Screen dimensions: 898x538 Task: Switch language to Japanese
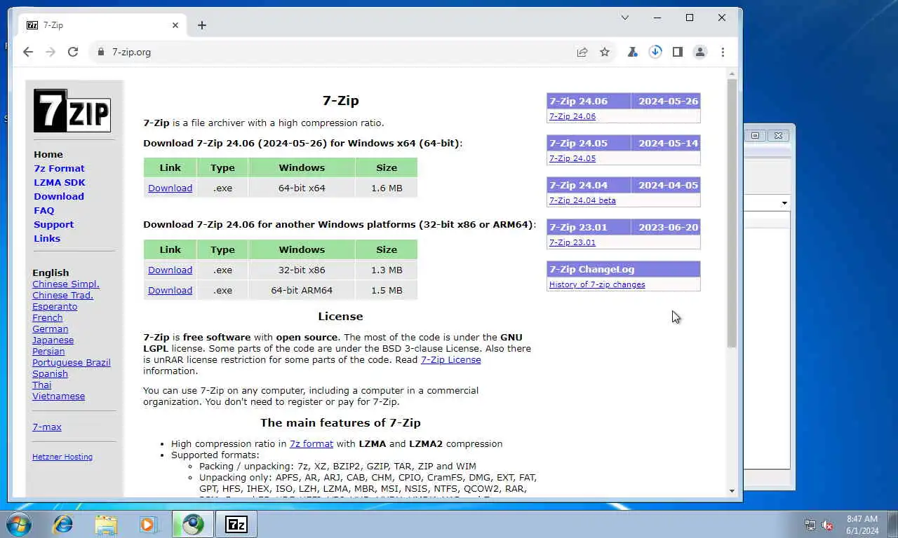point(53,340)
